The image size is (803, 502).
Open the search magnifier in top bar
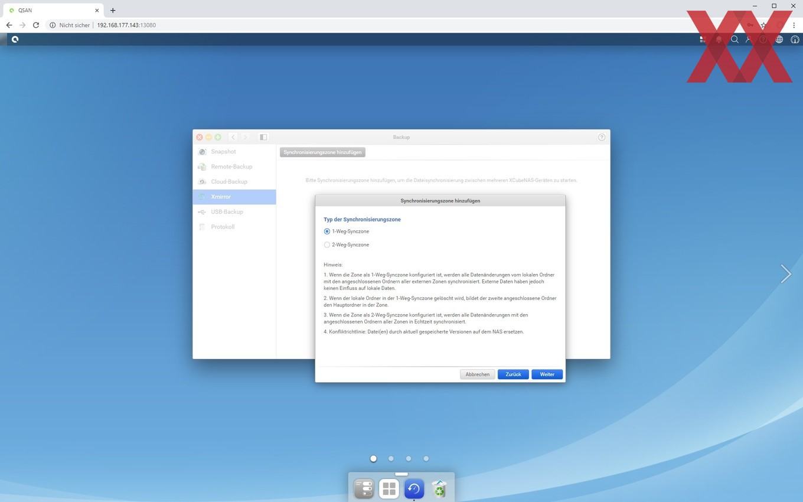click(x=735, y=40)
